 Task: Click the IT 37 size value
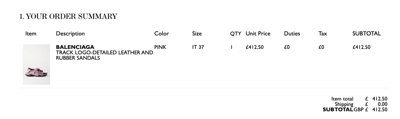(x=198, y=47)
